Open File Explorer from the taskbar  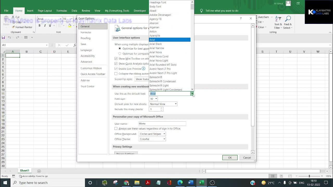(137, 183)
